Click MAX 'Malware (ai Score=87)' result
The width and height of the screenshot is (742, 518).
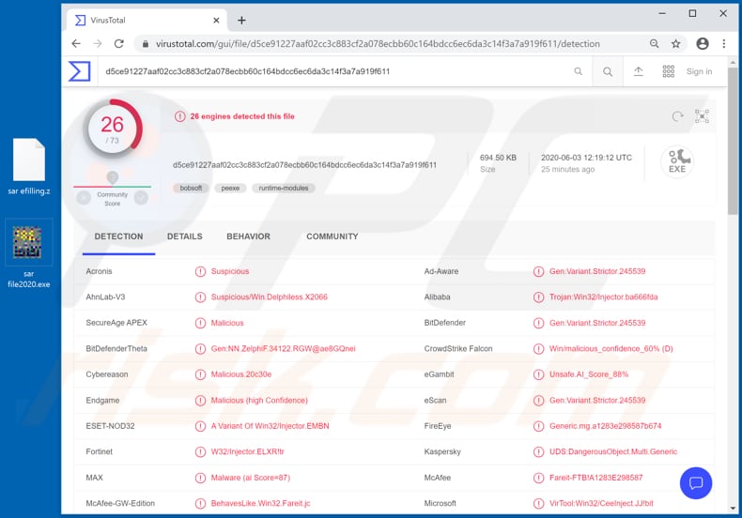point(251,478)
